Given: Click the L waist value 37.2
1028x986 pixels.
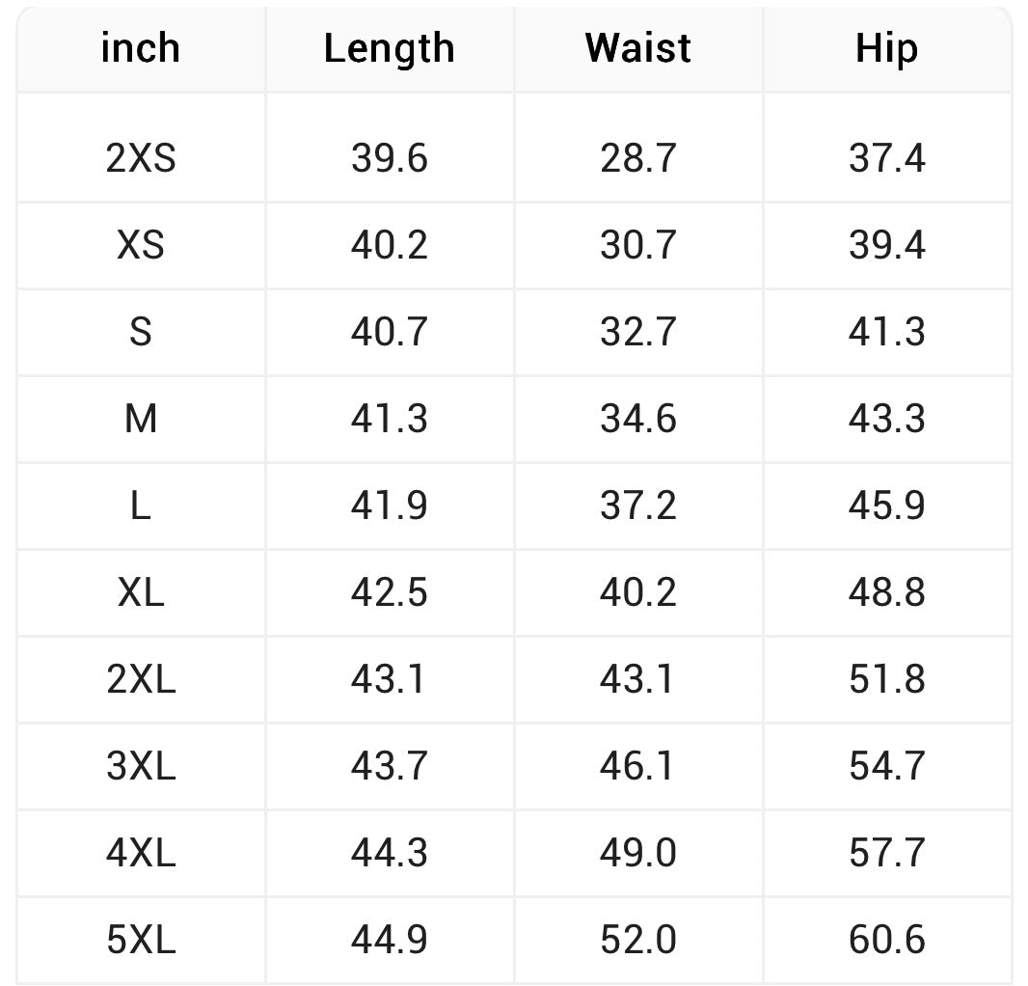Looking at the screenshot, I should [x=637, y=506].
